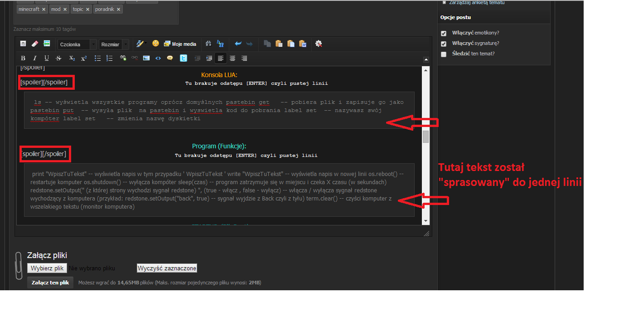Open Moje media
This screenshot has width=619, height=332.
coord(180,44)
